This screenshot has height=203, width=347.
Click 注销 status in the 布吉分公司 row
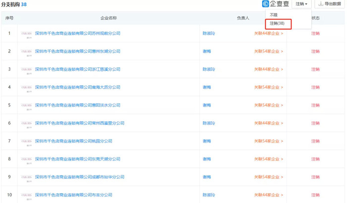click(x=315, y=195)
